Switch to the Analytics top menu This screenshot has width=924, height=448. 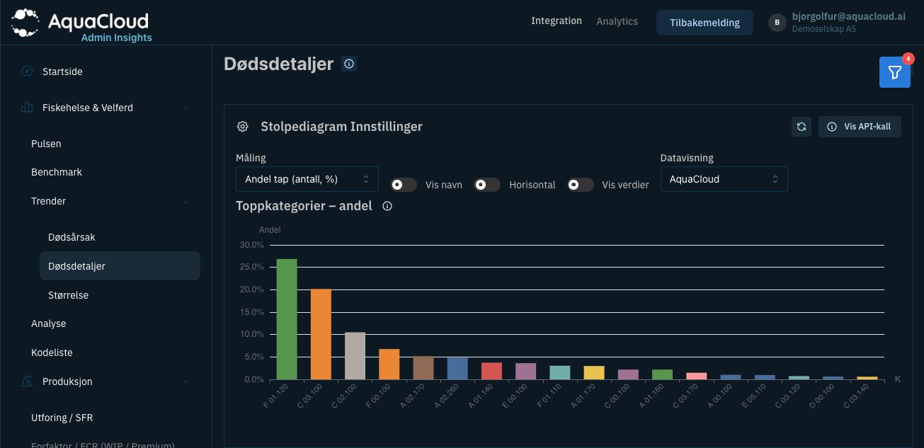pos(617,21)
